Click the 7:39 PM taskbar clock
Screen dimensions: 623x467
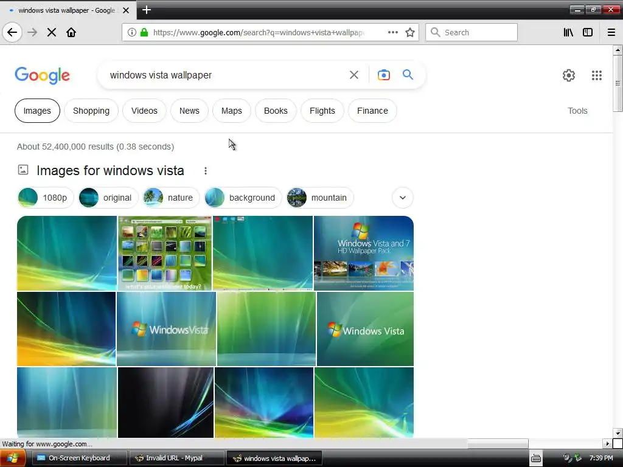click(601, 458)
